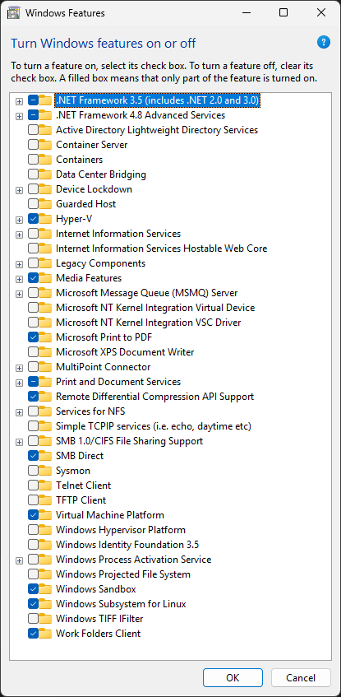The width and height of the screenshot is (341, 697).
Task: Click folder icon beside Guarded Host
Action: coord(45,204)
